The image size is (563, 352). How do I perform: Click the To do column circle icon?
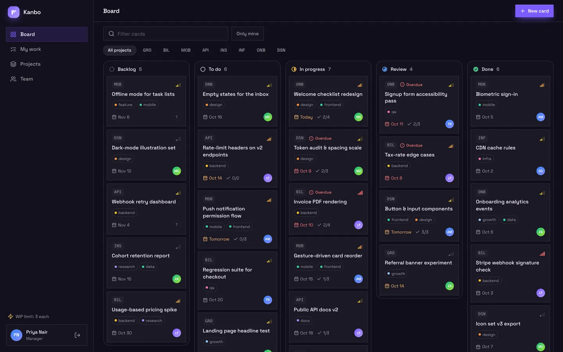(x=203, y=69)
